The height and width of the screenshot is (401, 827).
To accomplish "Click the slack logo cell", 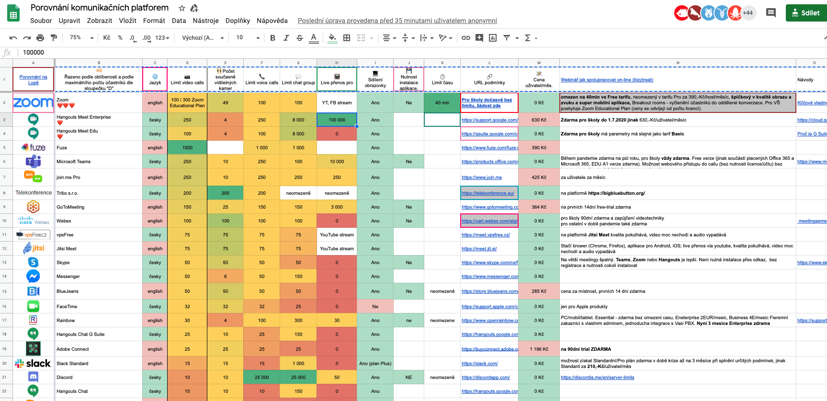I will tap(33, 364).
